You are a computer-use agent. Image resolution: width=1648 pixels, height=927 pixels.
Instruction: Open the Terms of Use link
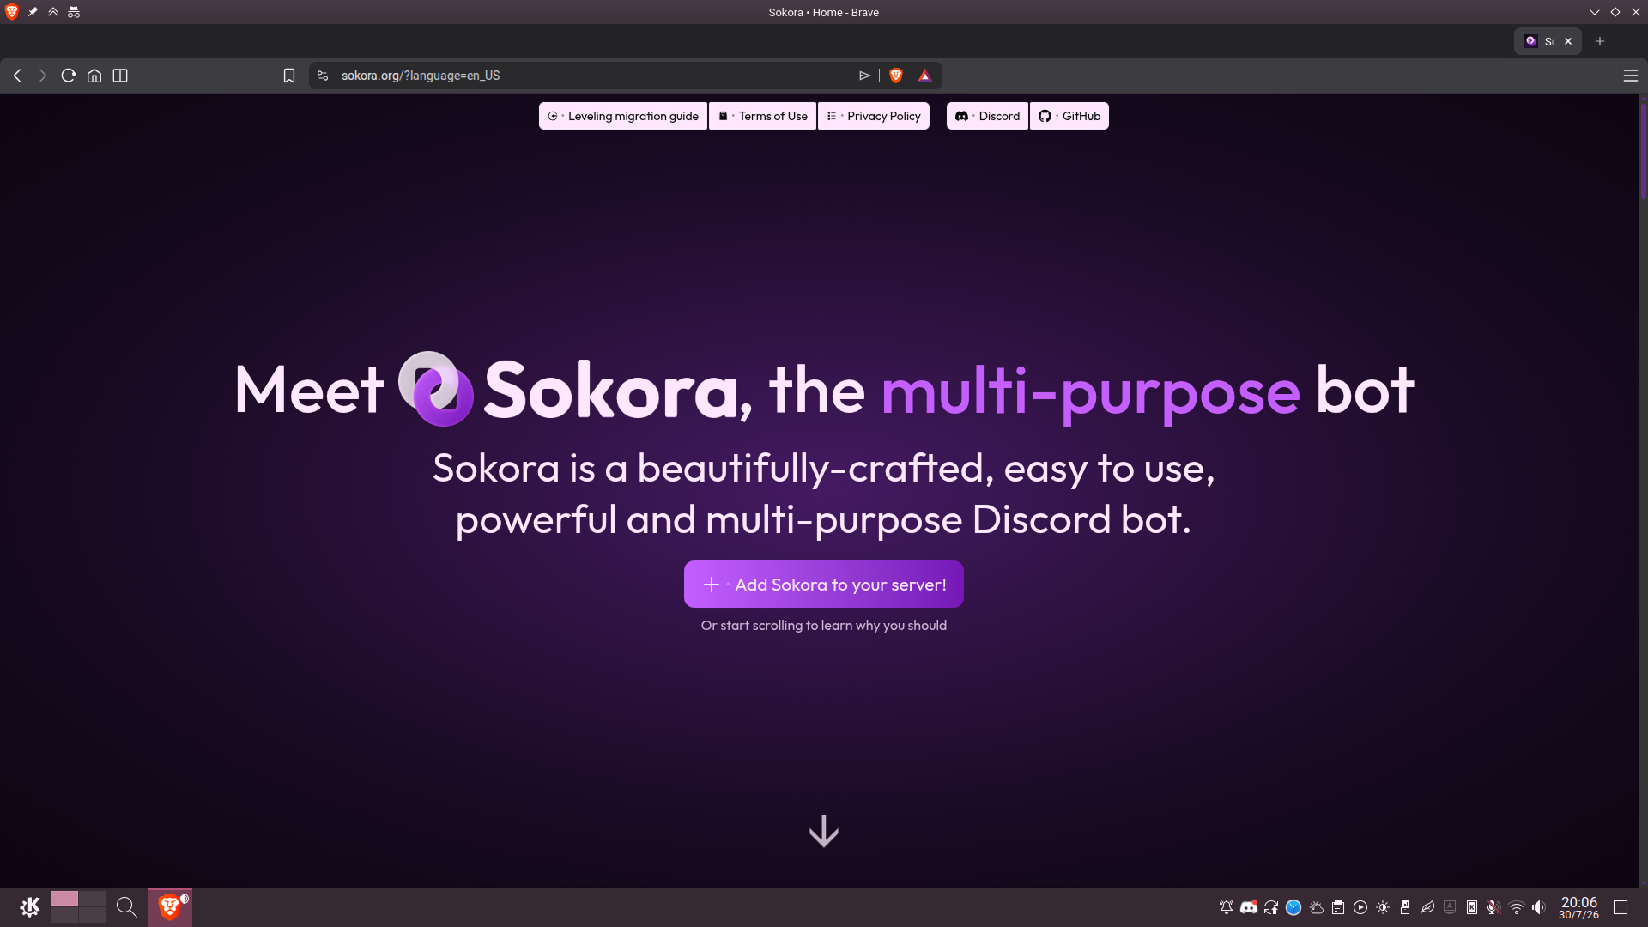763,116
